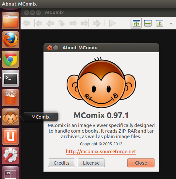
Task: Go back ten pages in MComix toolbar
Action: (x=26, y=23)
